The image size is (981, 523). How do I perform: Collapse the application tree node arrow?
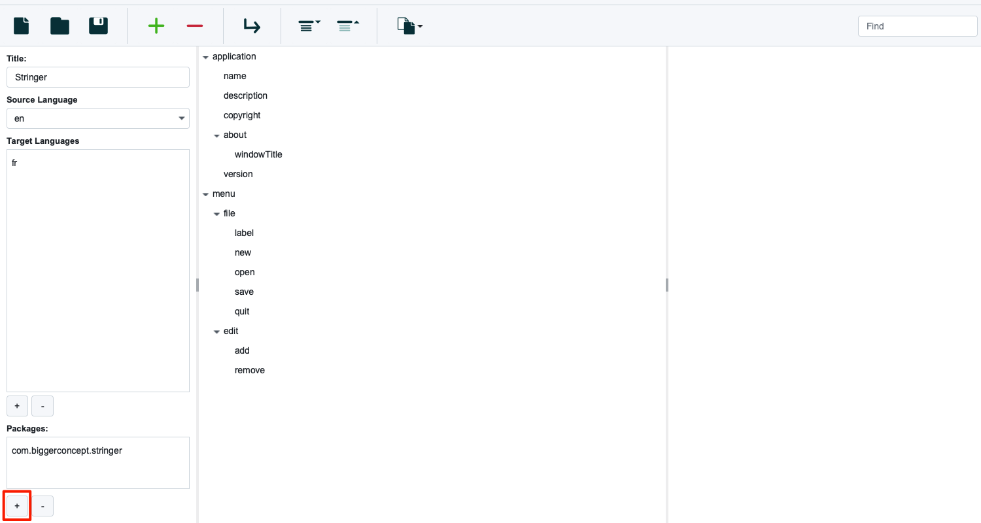(x=205, y=57)
